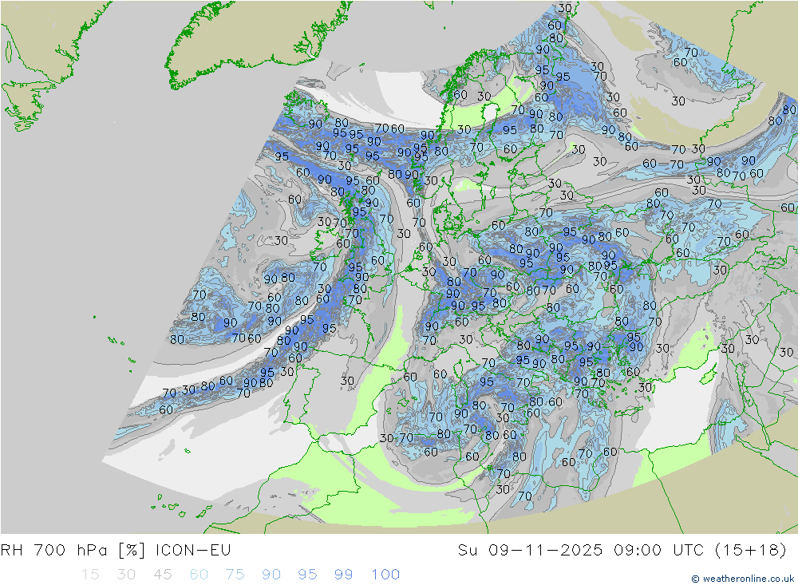798x585 pixels.
Task: Select the 45 value in color legend
Action: click(162, 575)
